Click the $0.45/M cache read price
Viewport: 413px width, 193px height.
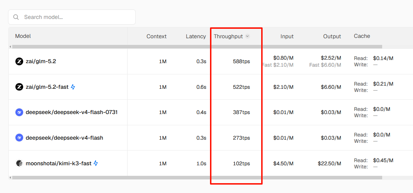pyautogui.click(x=383, y=160)
